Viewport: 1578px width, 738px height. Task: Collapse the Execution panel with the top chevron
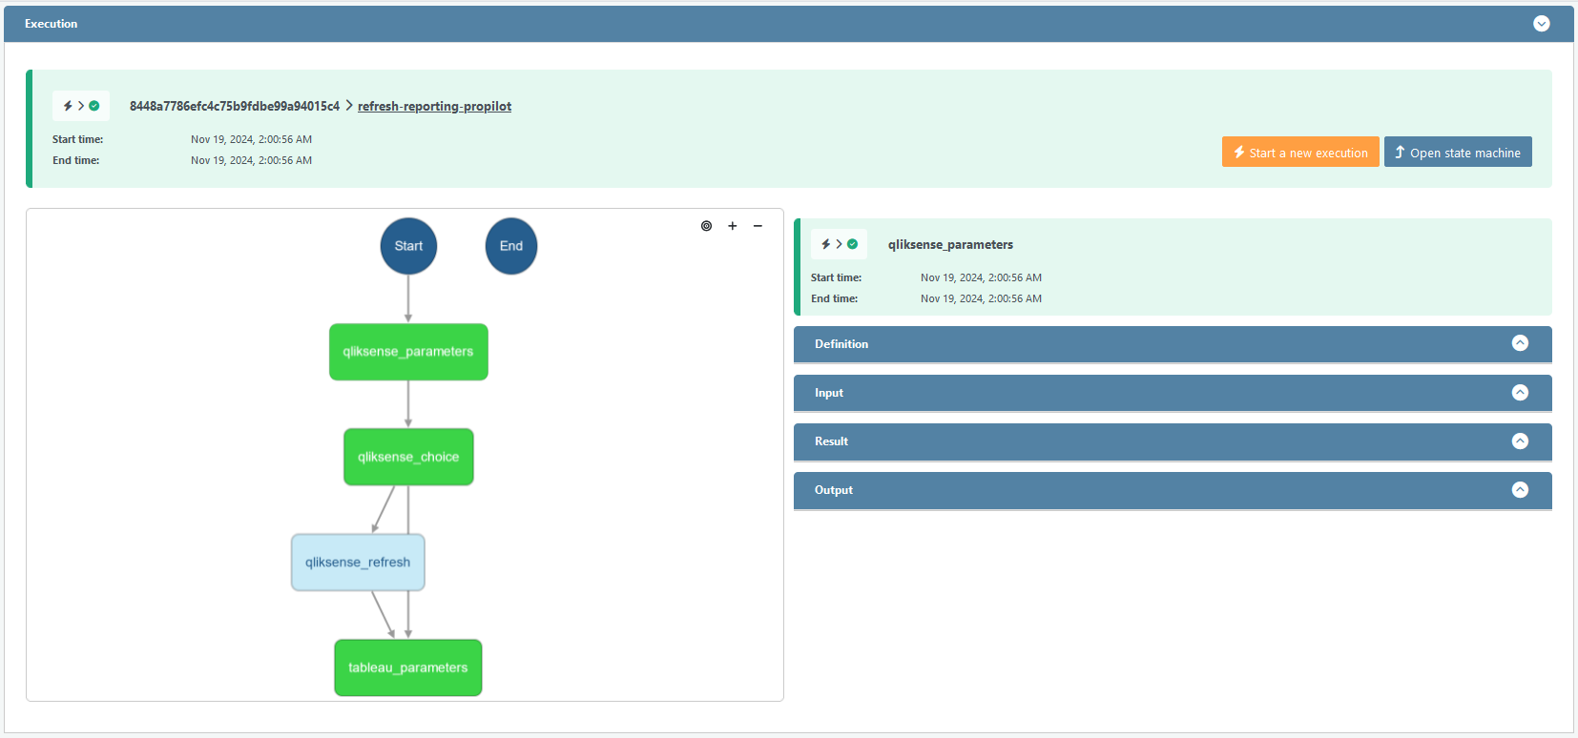1541,24
